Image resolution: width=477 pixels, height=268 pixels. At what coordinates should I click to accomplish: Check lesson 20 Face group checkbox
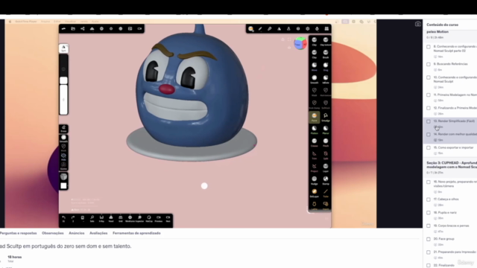point(429,239)
